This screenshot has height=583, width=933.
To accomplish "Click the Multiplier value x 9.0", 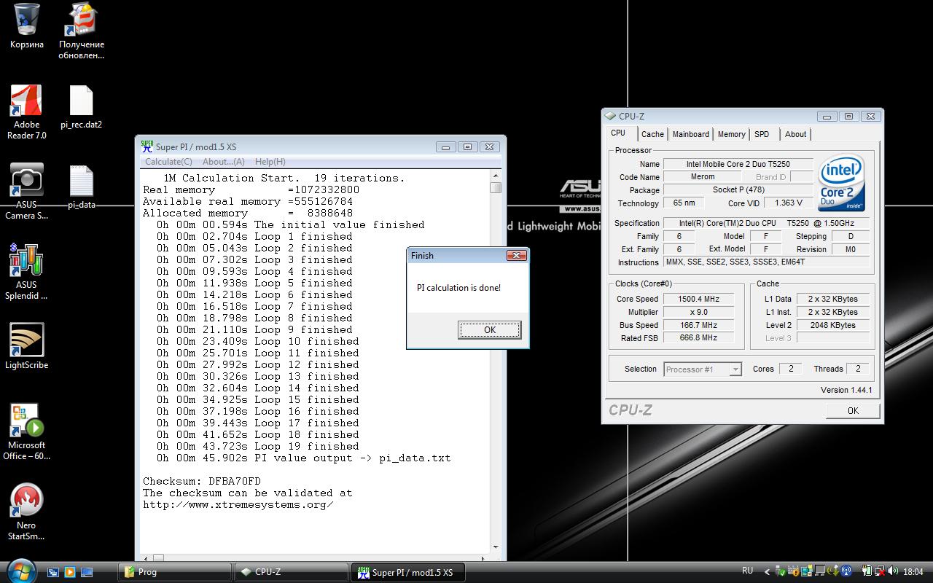I will (x=698, y=312).
